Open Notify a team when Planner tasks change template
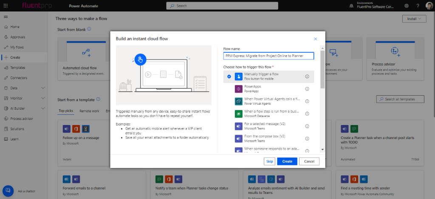The width and height of the screenshot is (435, 199). pyautogui.click(x=194, y=185)
